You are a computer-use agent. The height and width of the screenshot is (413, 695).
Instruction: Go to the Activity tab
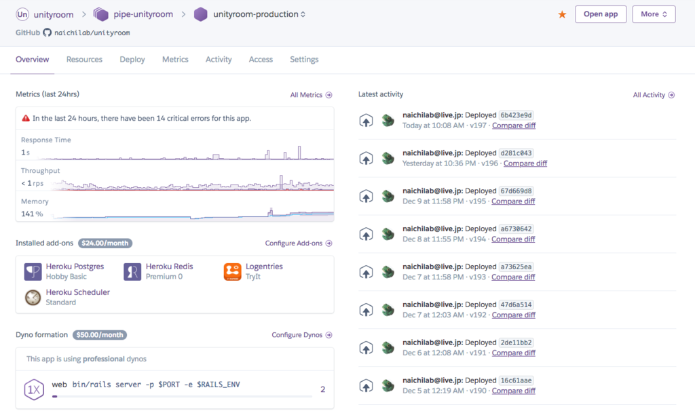219,59
